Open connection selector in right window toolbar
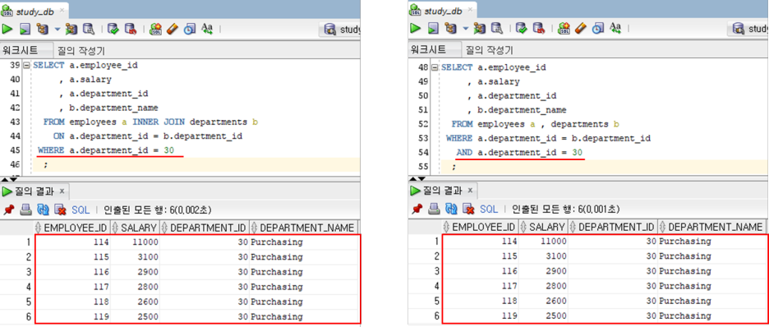Screen dimensions: 769x327 coord(748,29)
